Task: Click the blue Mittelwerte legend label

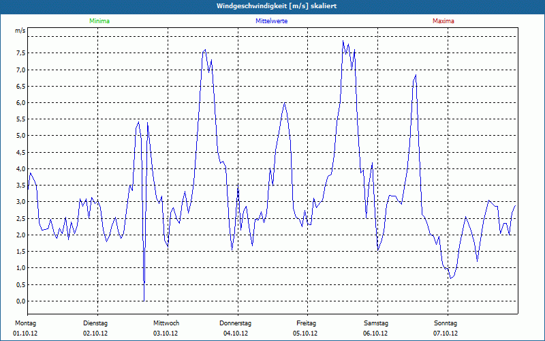Action: tap(271, 21)
